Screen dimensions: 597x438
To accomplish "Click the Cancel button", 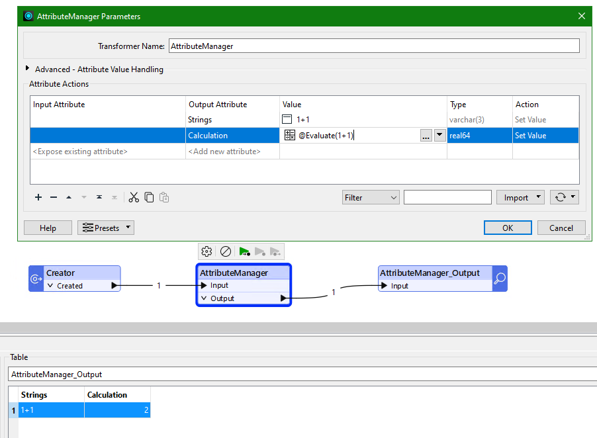I will pos(561,228).
